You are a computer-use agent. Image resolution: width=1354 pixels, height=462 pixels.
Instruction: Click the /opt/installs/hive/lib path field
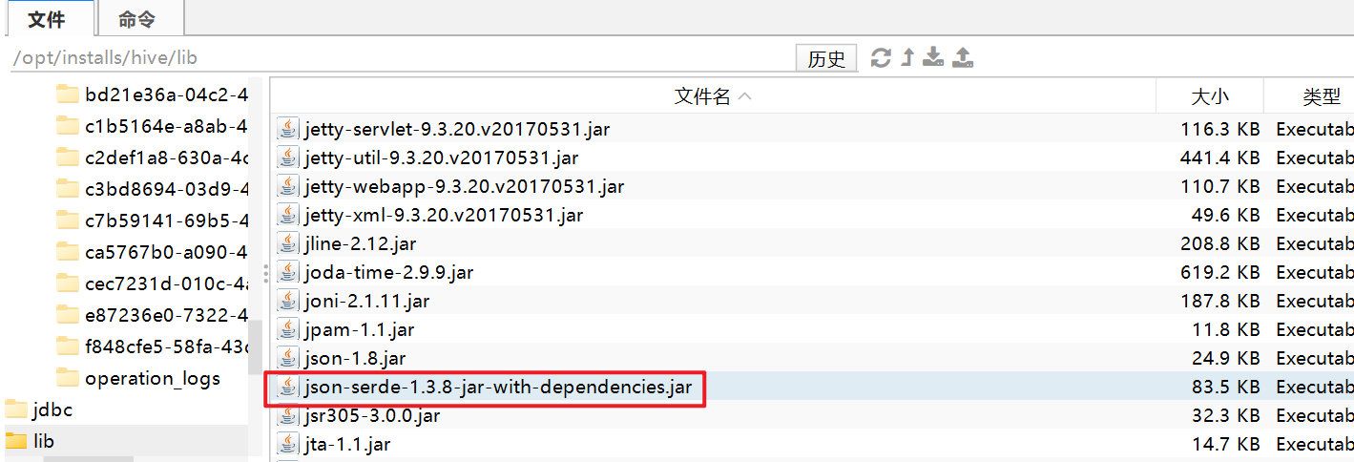[x=401, y=58]
